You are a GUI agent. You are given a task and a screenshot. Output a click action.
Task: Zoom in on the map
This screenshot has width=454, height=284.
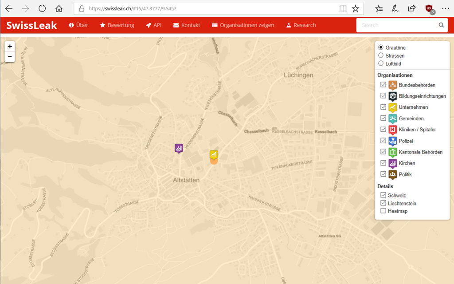(10, 46)
